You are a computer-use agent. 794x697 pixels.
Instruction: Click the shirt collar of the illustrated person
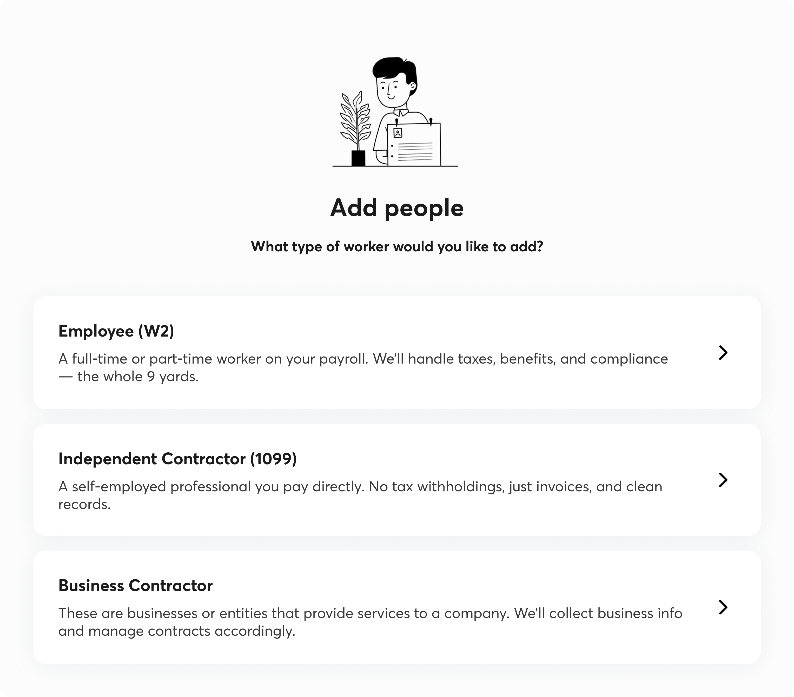point(400,112)
